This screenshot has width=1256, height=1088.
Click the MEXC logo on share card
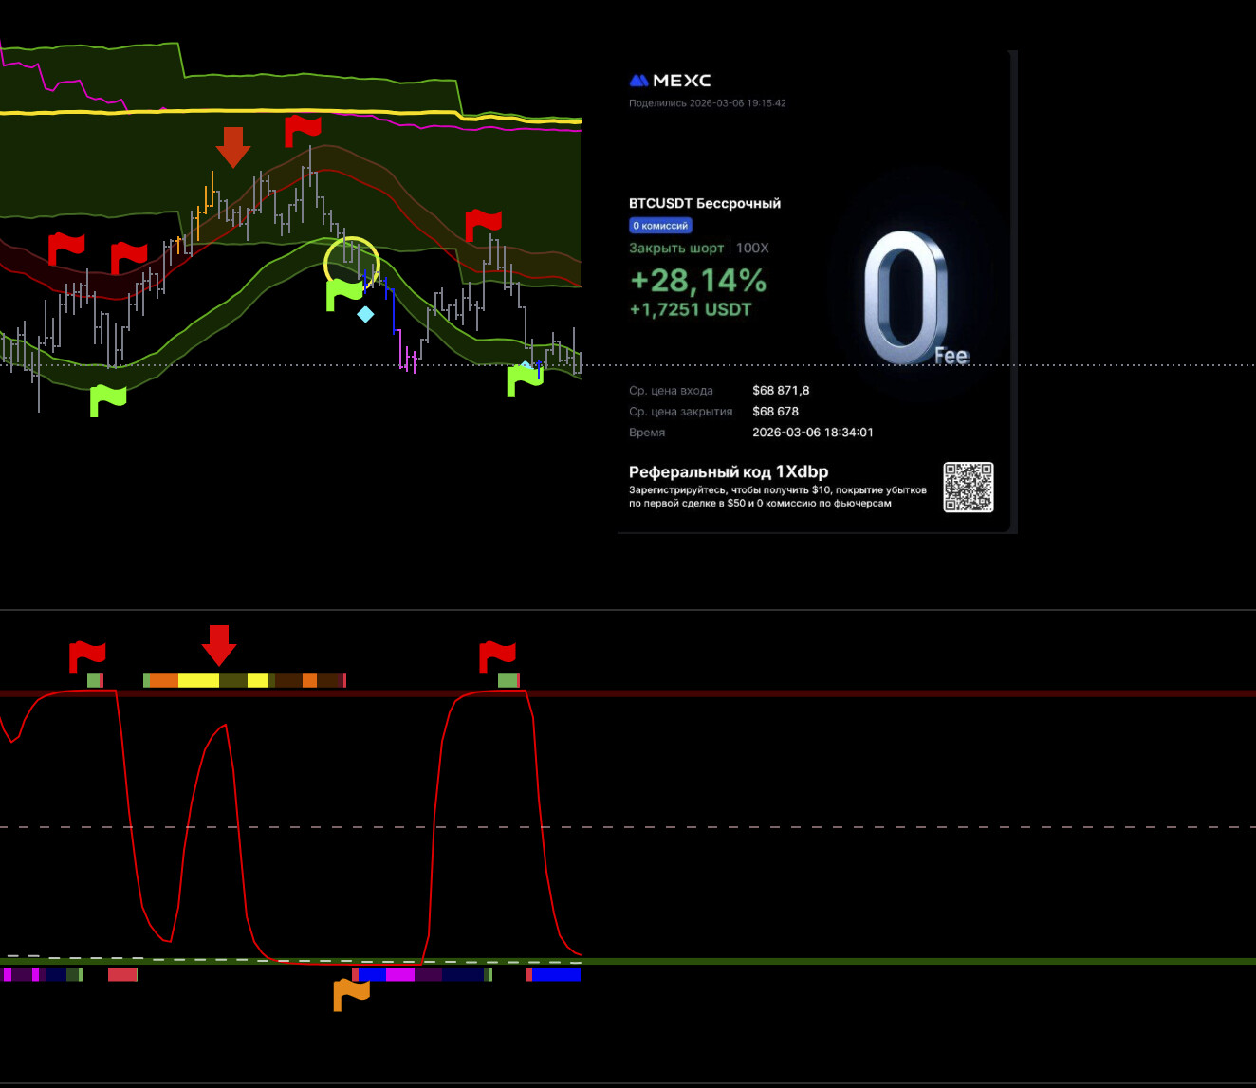coord(670,81)
